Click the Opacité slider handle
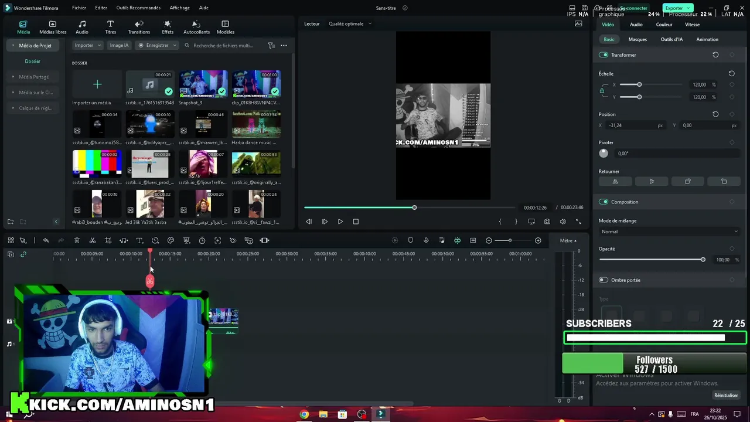This screenshot has width=750, height=422. click(x=703, y=260)
